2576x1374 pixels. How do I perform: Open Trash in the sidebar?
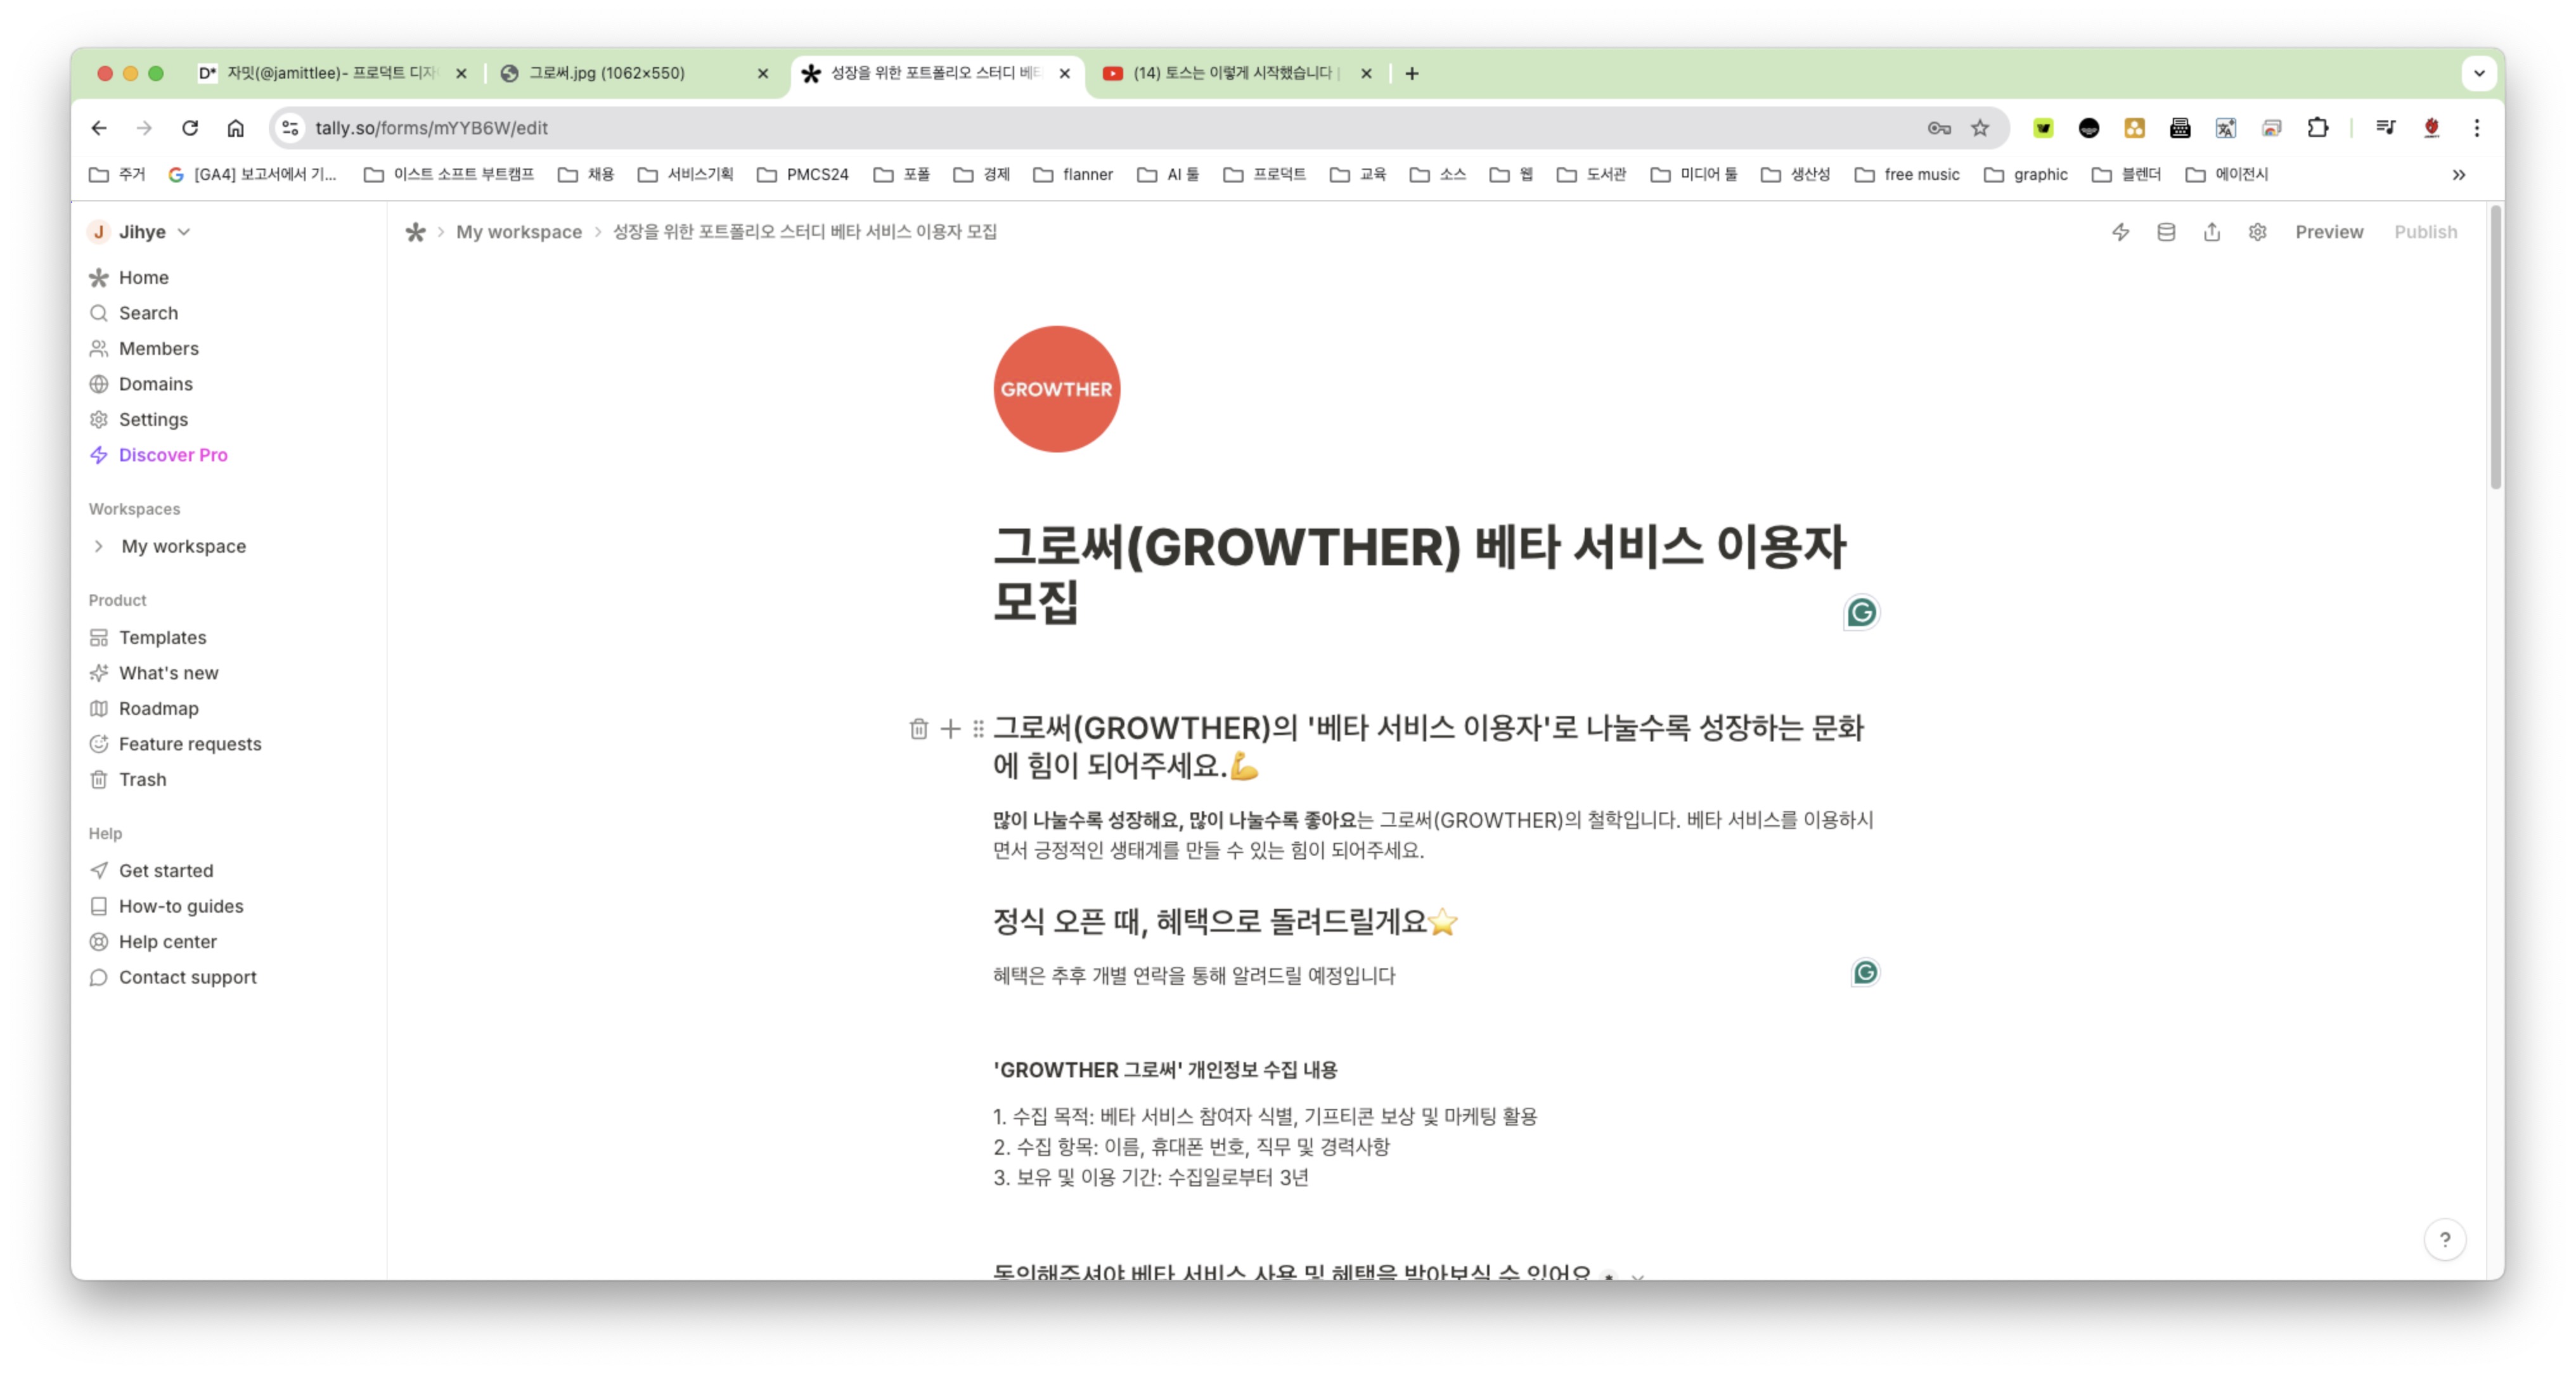click(142, 779)
